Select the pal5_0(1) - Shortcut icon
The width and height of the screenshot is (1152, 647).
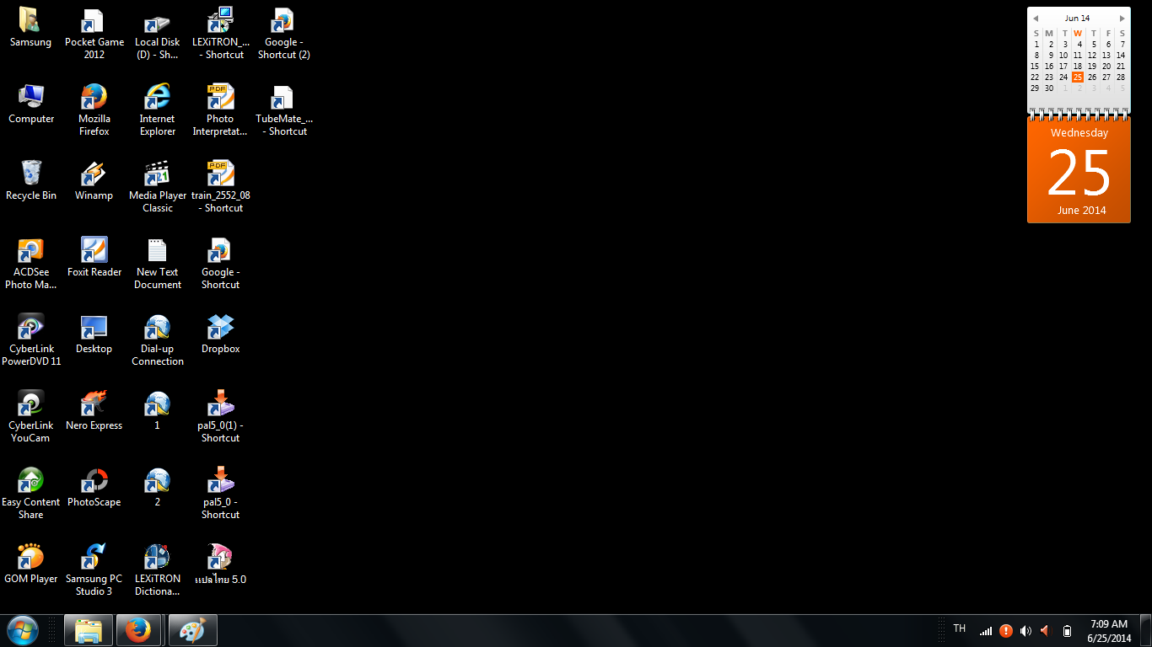tap(221, 417)
